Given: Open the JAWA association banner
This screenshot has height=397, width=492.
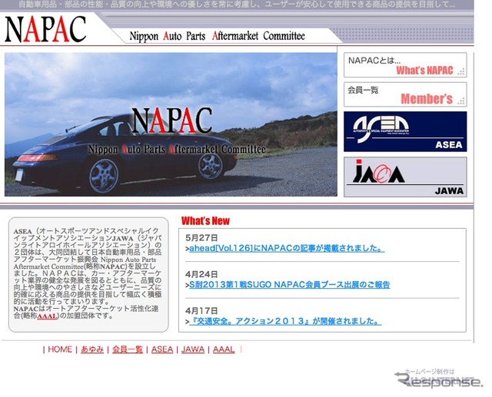Looking at the screenshot, I should coord(405,177).
